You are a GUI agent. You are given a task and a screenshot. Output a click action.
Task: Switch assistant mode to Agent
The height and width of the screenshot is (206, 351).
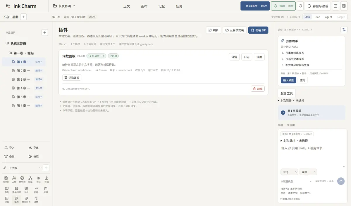coord(328,17)
